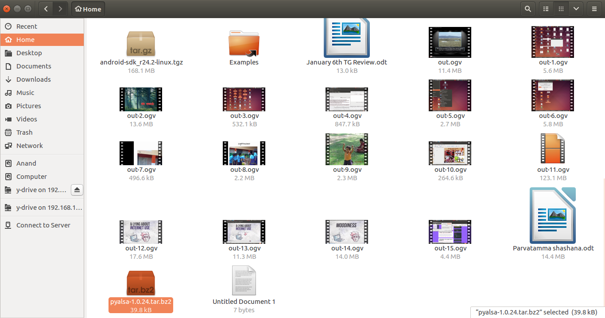
Task: Select the out.ogv video thumbnail
Action: (450, 42)
